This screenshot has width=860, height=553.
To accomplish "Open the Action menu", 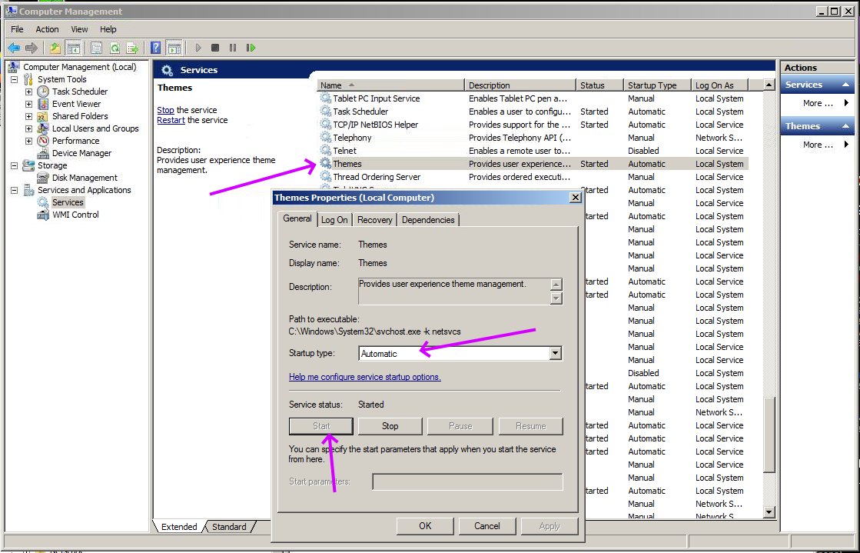I will click(x=47, y=29).
